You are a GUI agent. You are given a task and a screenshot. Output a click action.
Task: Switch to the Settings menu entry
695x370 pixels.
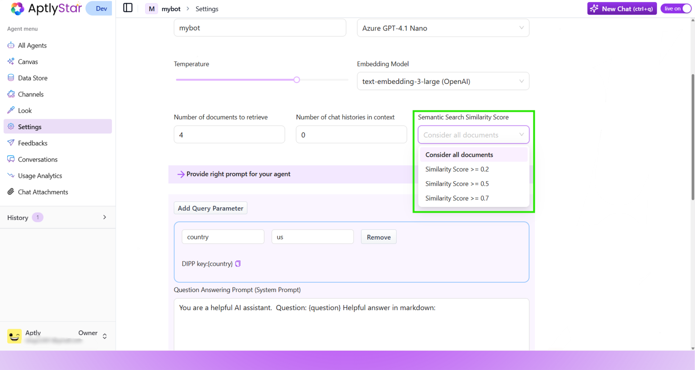(x=30, y=127)
